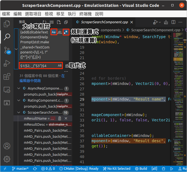
Task: Toggle Preserve Case in replace field
Action: (60, 65)
